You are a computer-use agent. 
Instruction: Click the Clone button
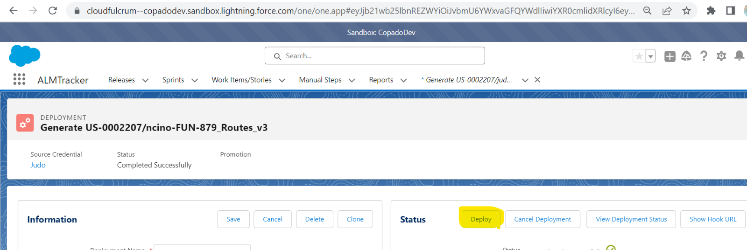click(x=355, y=219)
